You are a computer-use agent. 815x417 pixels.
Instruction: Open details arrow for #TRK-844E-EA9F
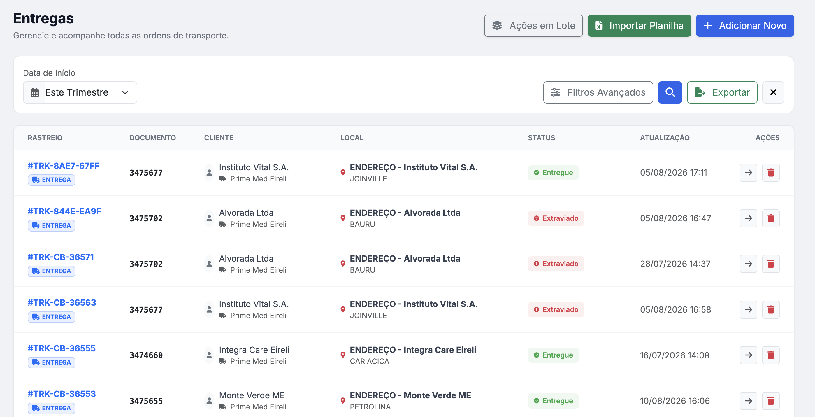tap(748, 218)
